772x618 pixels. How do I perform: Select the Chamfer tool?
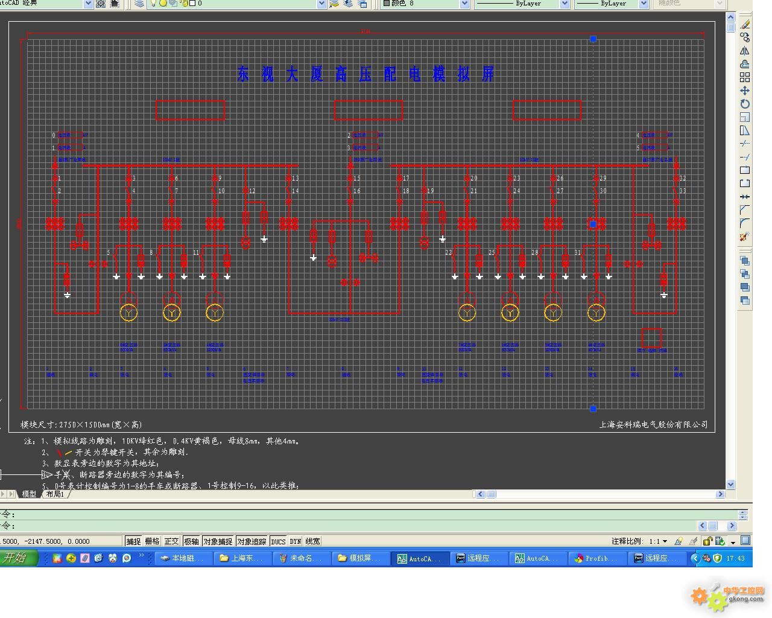[745, 210]
